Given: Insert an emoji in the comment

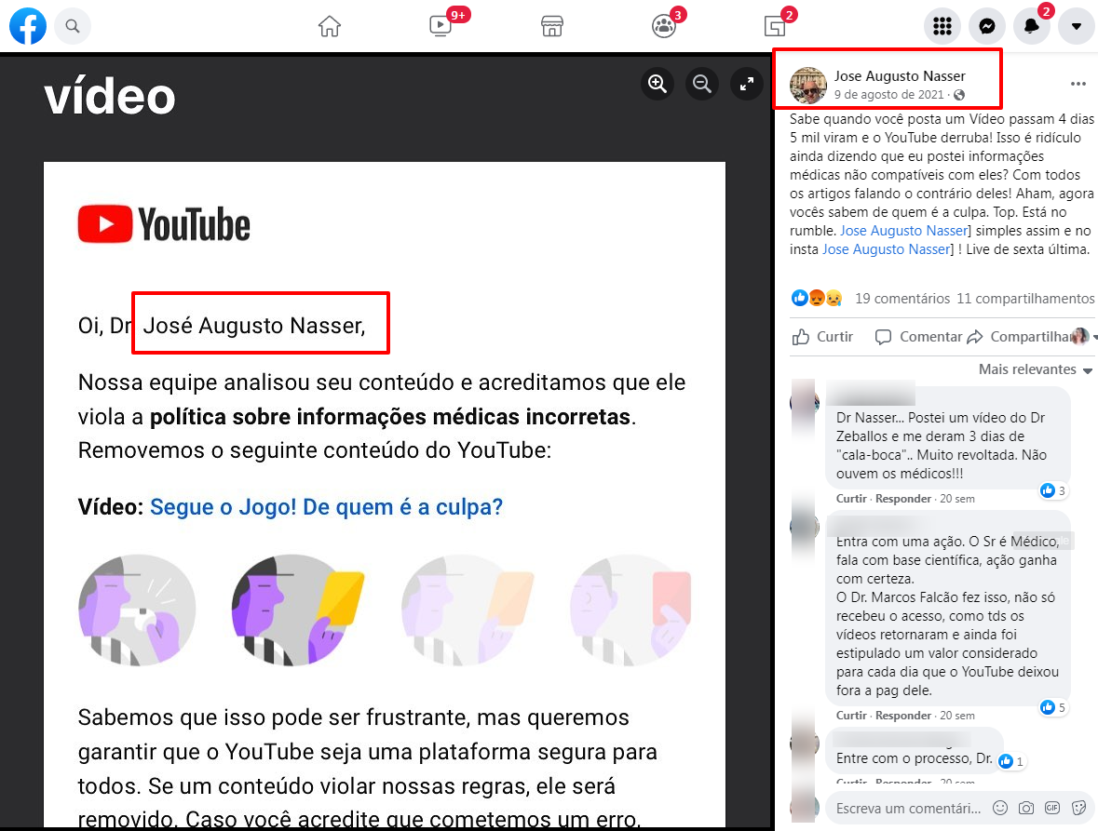Looking at the screenshot, I should (1000, 808).
